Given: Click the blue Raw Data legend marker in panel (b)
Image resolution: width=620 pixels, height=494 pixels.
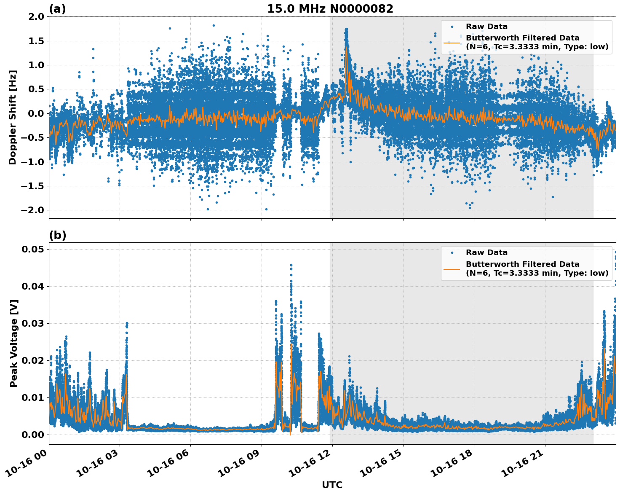Looking at the screenshot, I should coord(452,252).
